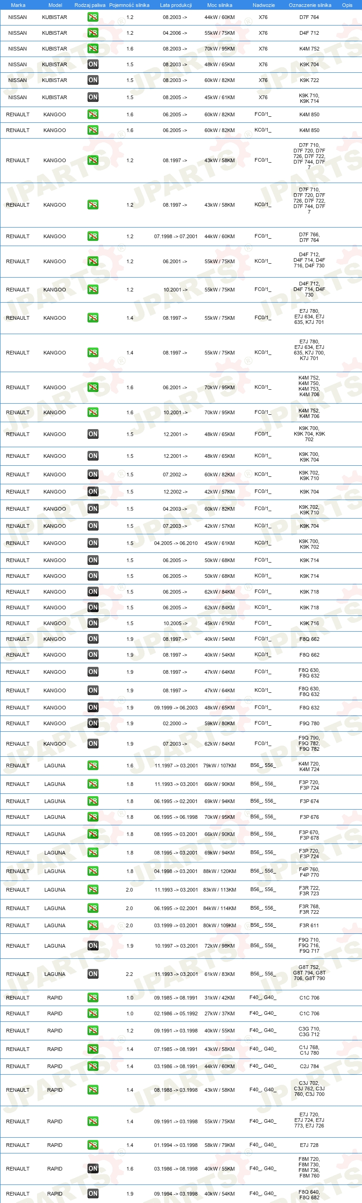Screen dimensions: 362x1203
Task: Click the petrol icon in the Kangoo K4M 752, K4M 750 row
Action: click(93, 387)
